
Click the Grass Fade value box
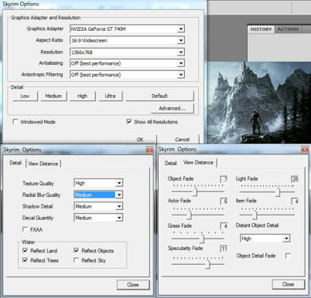point(224,226)
